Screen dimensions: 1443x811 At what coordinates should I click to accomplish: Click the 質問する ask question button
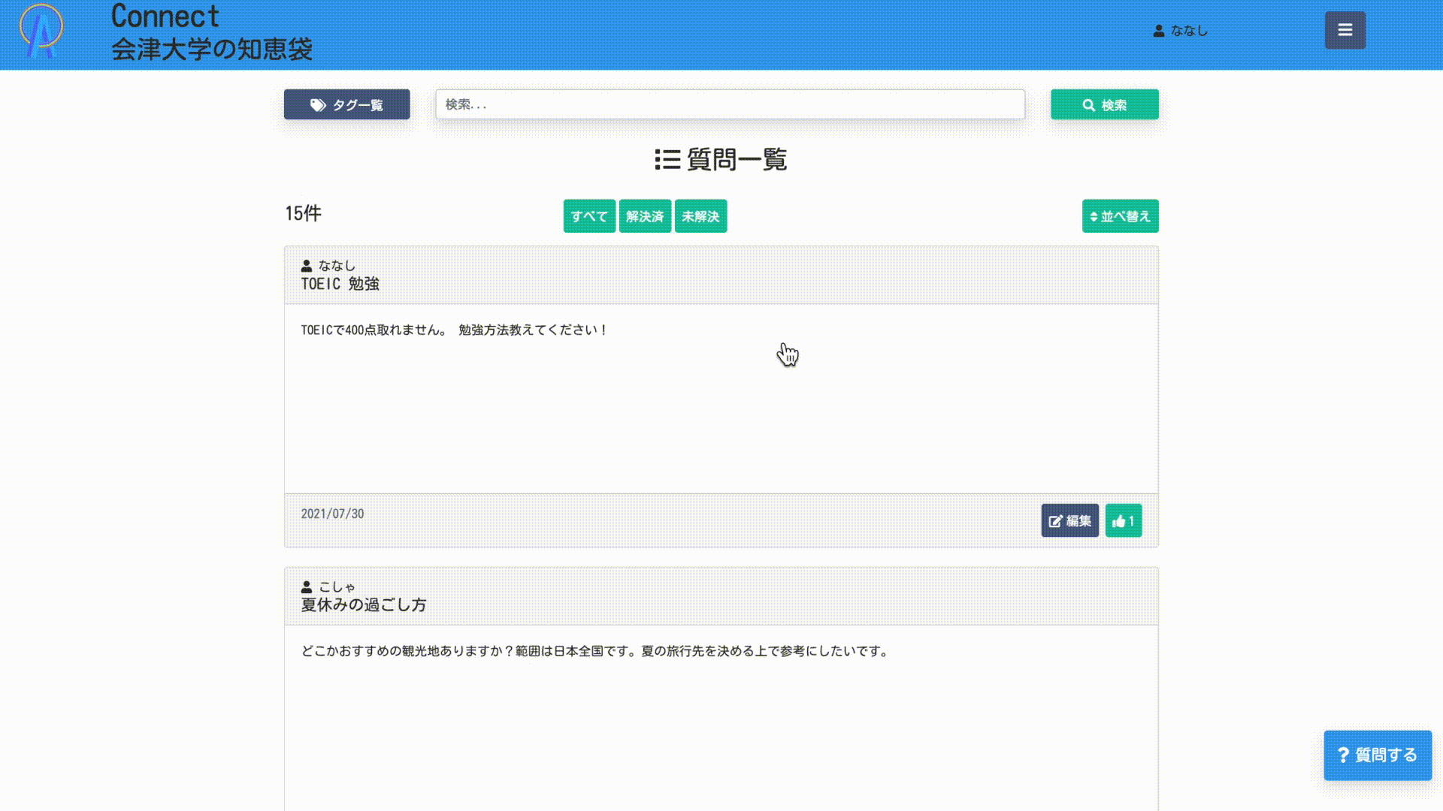[x=1378, y=755]
